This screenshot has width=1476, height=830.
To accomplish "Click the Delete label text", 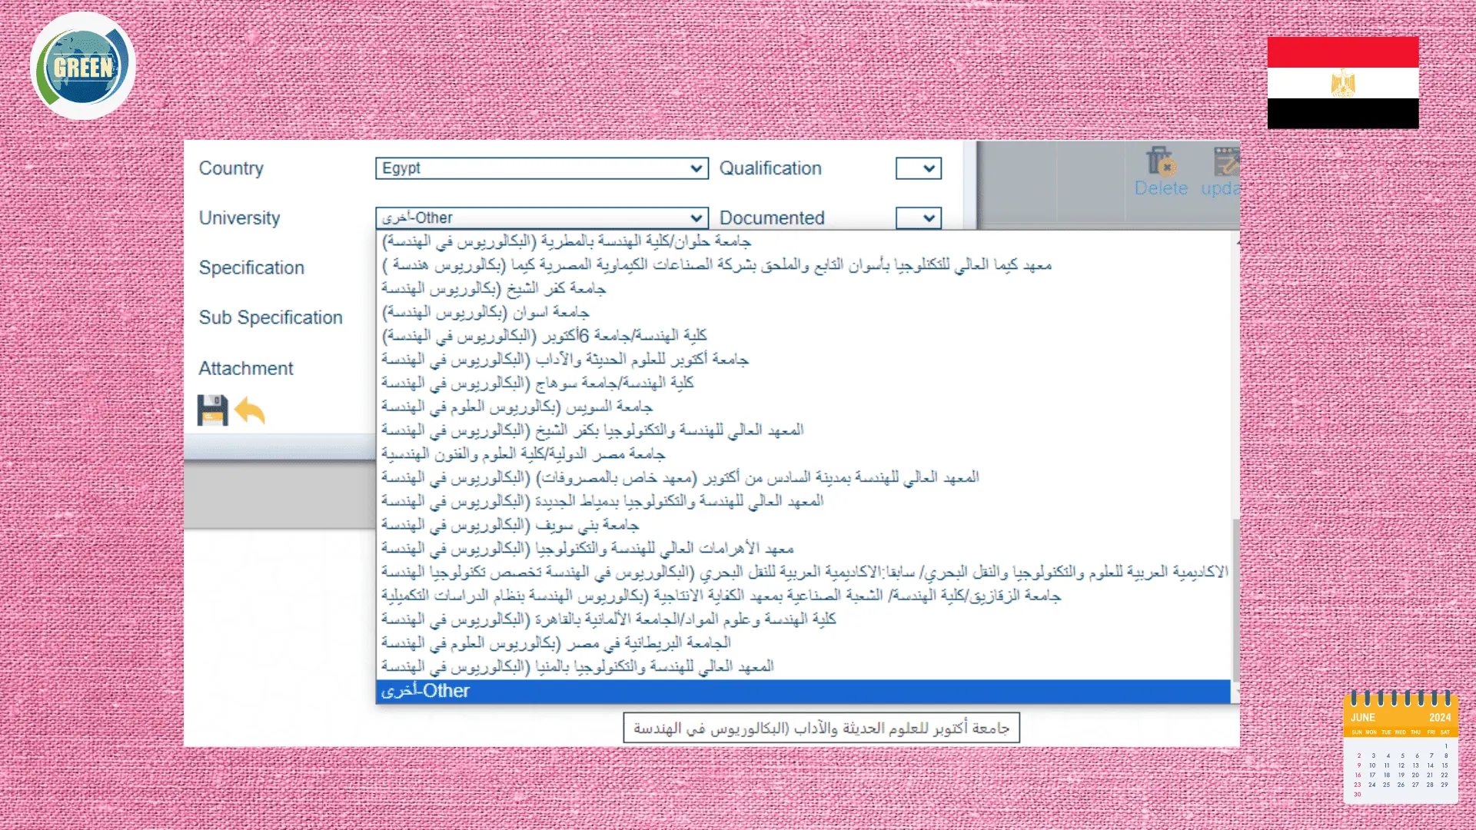I will point(1161,188).
